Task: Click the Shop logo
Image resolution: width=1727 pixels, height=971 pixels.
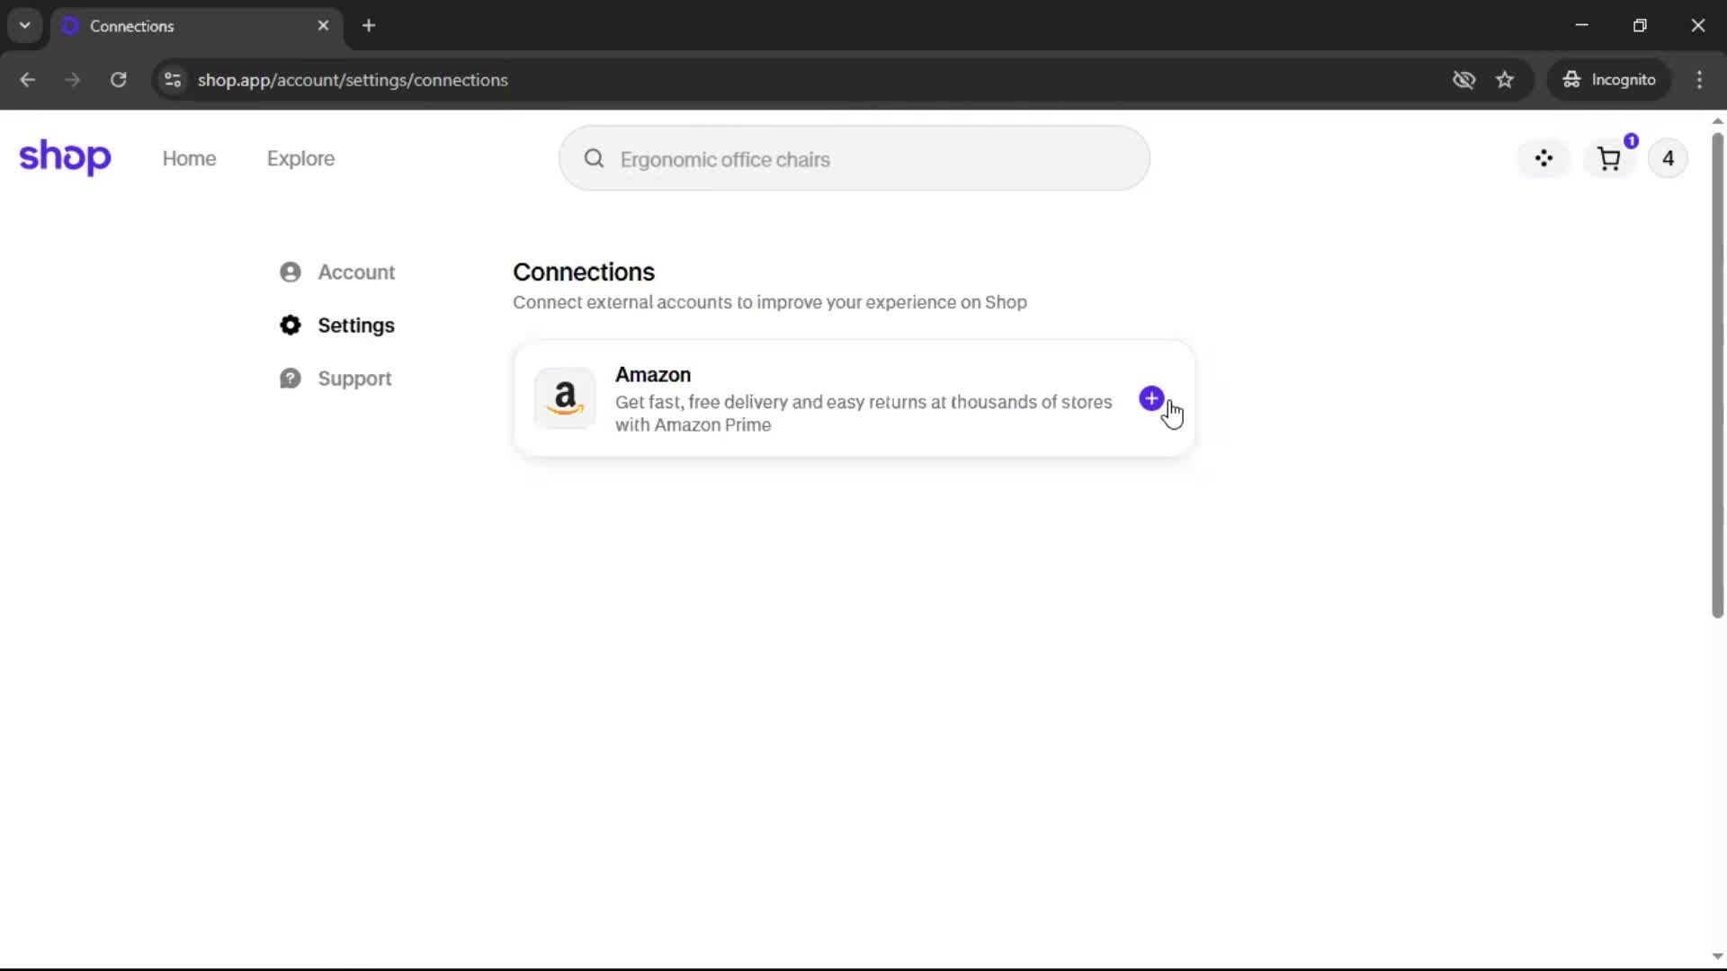Action: (x=65, y=157)
